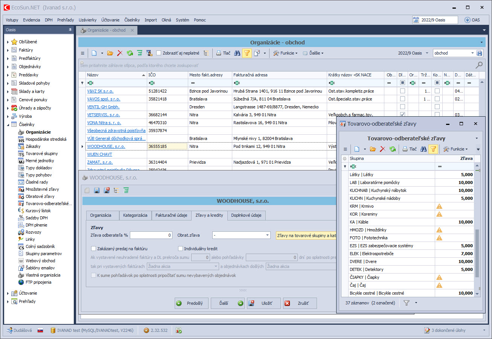Click the open folder icon in the Organizácie toolbar
The width and height of the screenshot is (492, 339).
[x=110, y=53]
